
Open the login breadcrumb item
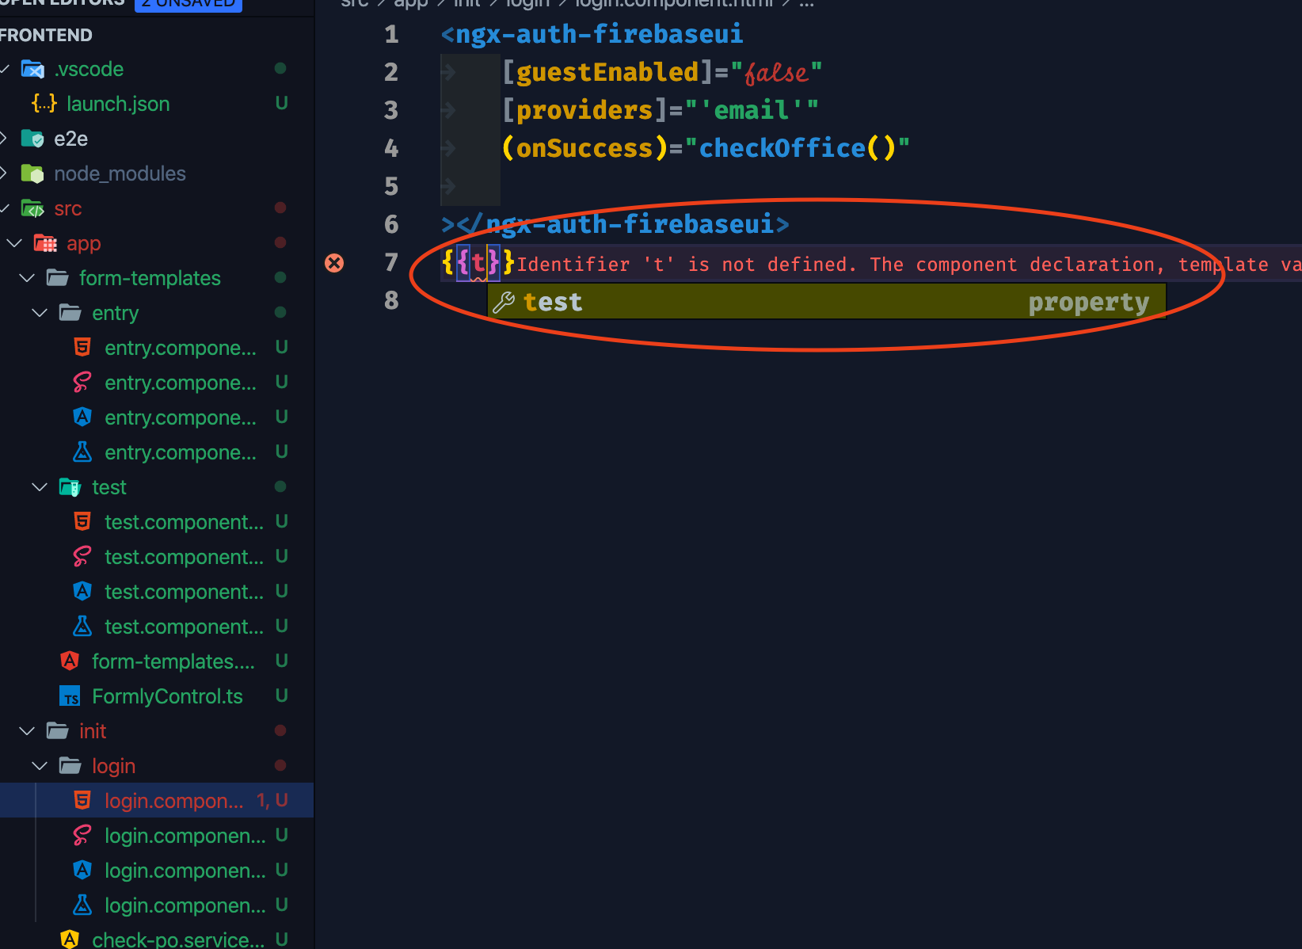tap(527, 4)
